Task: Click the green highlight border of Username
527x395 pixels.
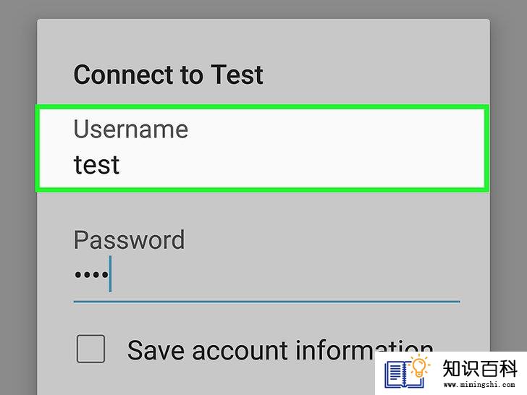Action: [262, 107]
